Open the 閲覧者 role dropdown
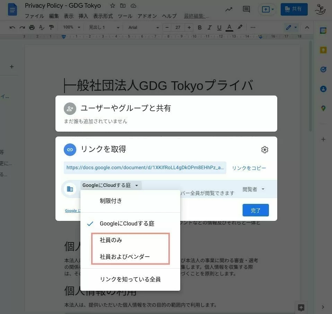332x314 pixels. [x=253, y=189]
